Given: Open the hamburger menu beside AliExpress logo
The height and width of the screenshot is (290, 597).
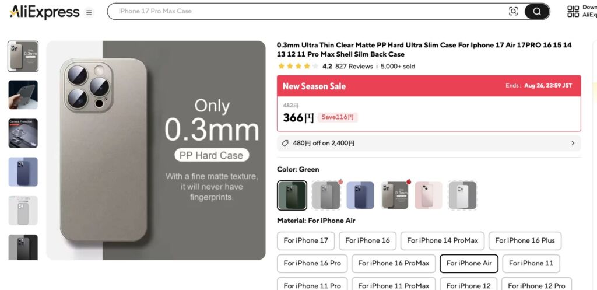Looking at the screenshot, I should coord(89,13).
